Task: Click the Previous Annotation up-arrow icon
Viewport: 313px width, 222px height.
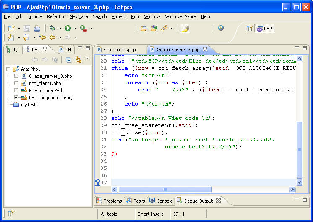Action: 26,37
